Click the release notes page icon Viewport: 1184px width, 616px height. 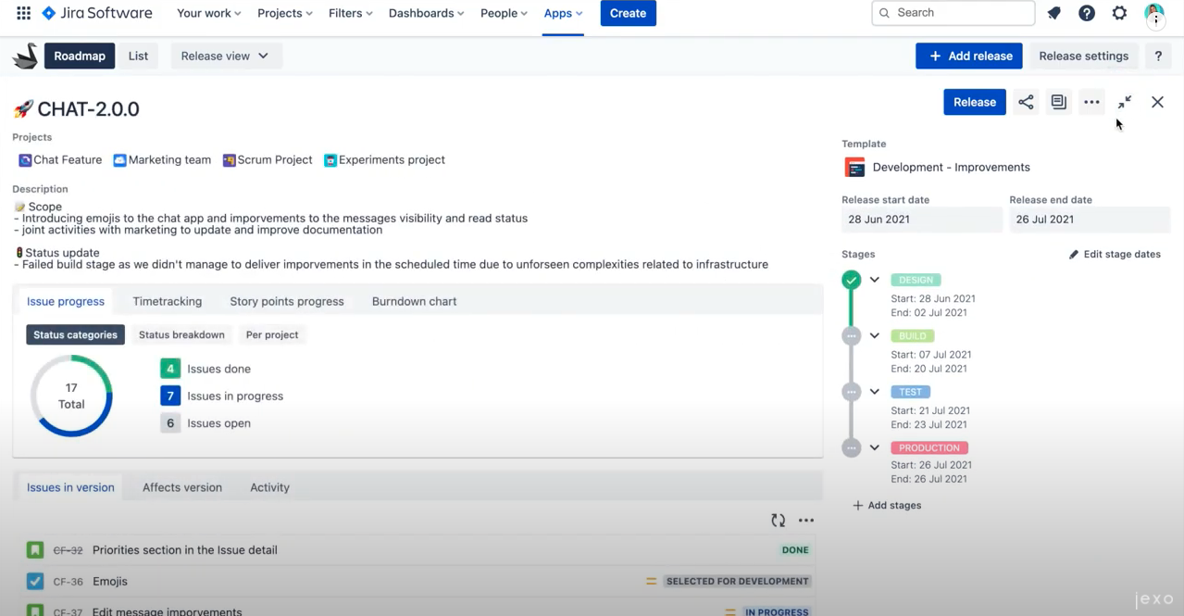(x=1058, y=102)
